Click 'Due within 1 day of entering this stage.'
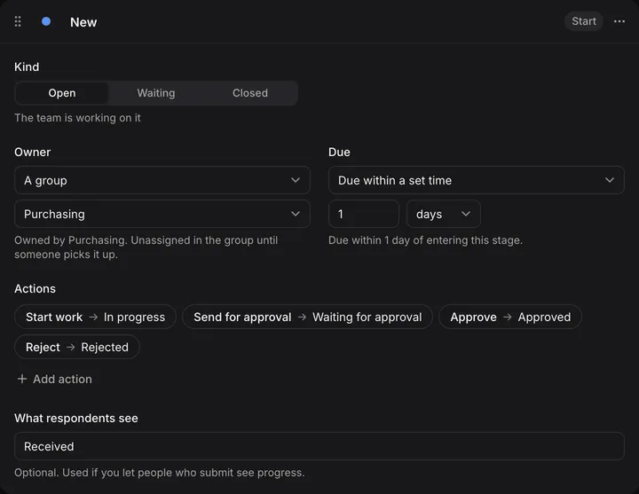 (425, 240)
